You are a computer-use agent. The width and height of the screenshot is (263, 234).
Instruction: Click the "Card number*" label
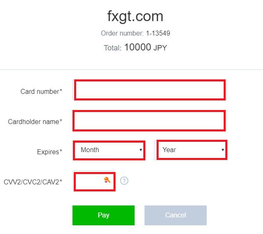point(41,91)
